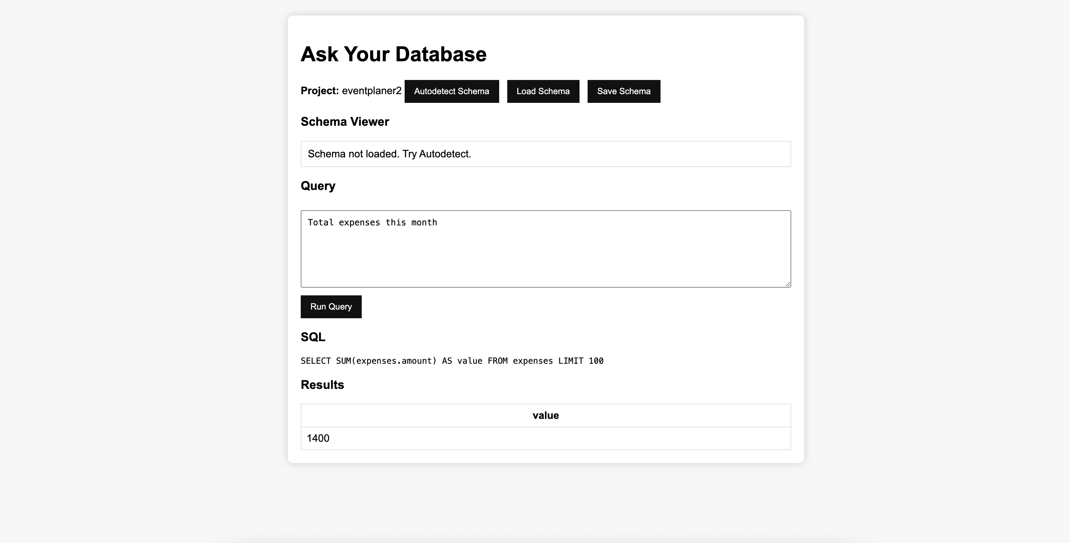This screenshot has width=1070, height=543.
Task: Click the Autodetect Schema button
Action: pos(451,91)
